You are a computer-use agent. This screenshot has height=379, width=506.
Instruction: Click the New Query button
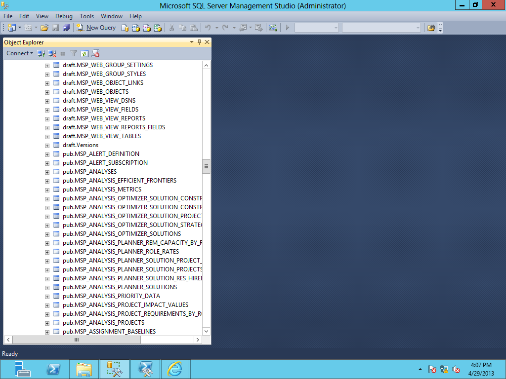96,28
